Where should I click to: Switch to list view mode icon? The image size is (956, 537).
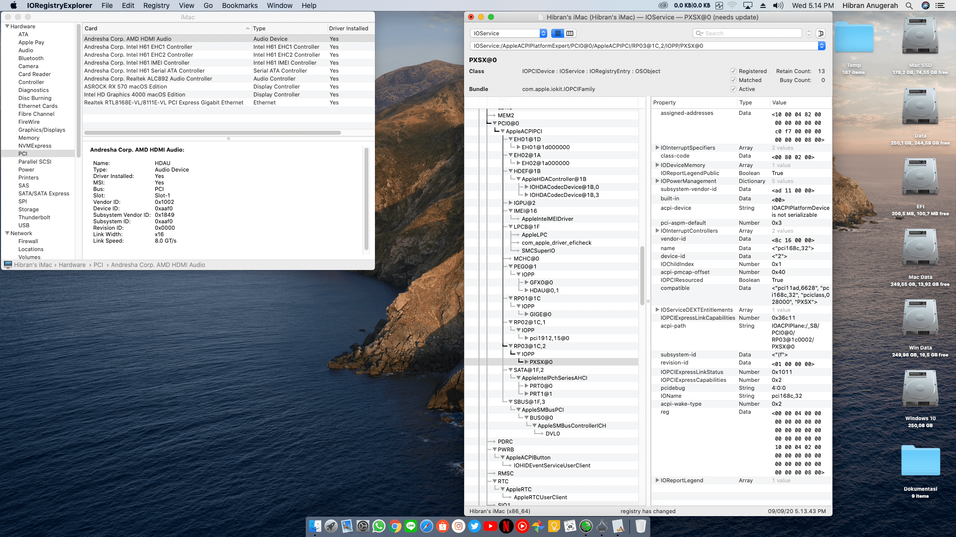click(558, 33)
